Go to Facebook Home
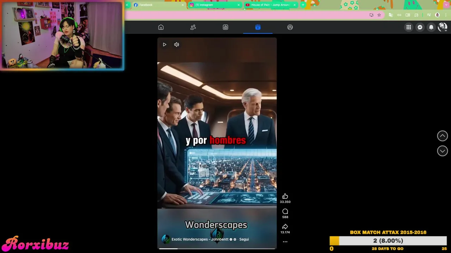The height and width of the screenshot is (253, 451). click(161, 27)
